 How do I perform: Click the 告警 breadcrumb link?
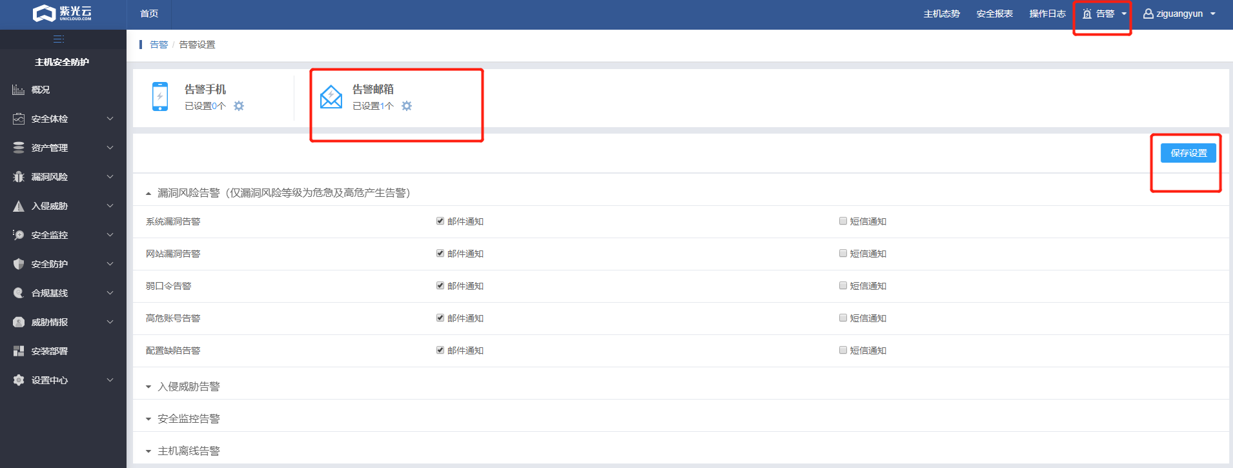coord(159,45)
